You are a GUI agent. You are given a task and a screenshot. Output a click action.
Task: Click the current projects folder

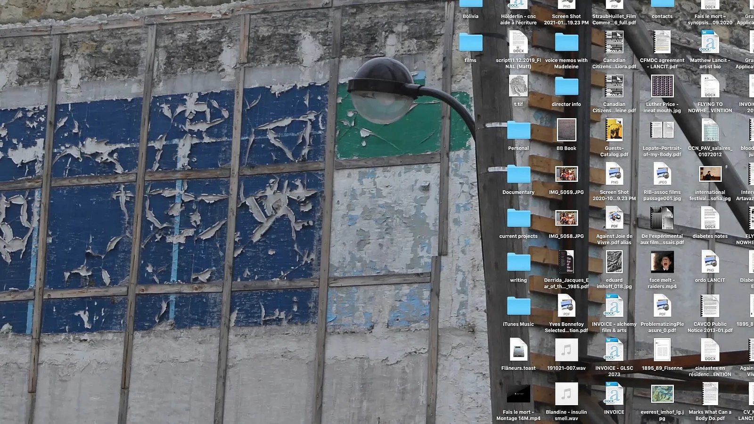click(x=518, y=219)
